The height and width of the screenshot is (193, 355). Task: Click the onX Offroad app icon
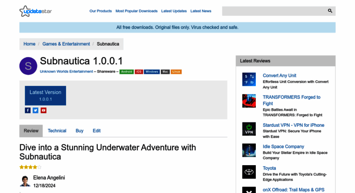tap(249, 190)
